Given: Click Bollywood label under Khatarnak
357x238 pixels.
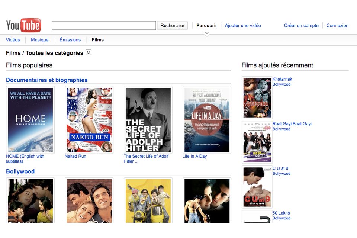Looking at the screenshot, I should [x=282, y=84].
